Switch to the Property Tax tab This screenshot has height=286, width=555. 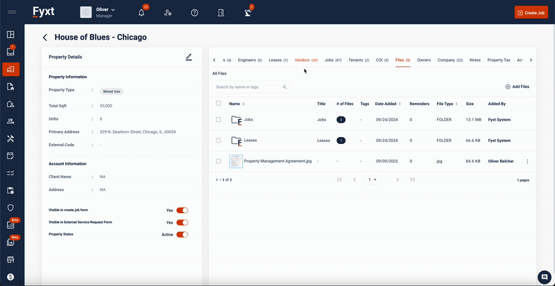(x=499, y=60)
